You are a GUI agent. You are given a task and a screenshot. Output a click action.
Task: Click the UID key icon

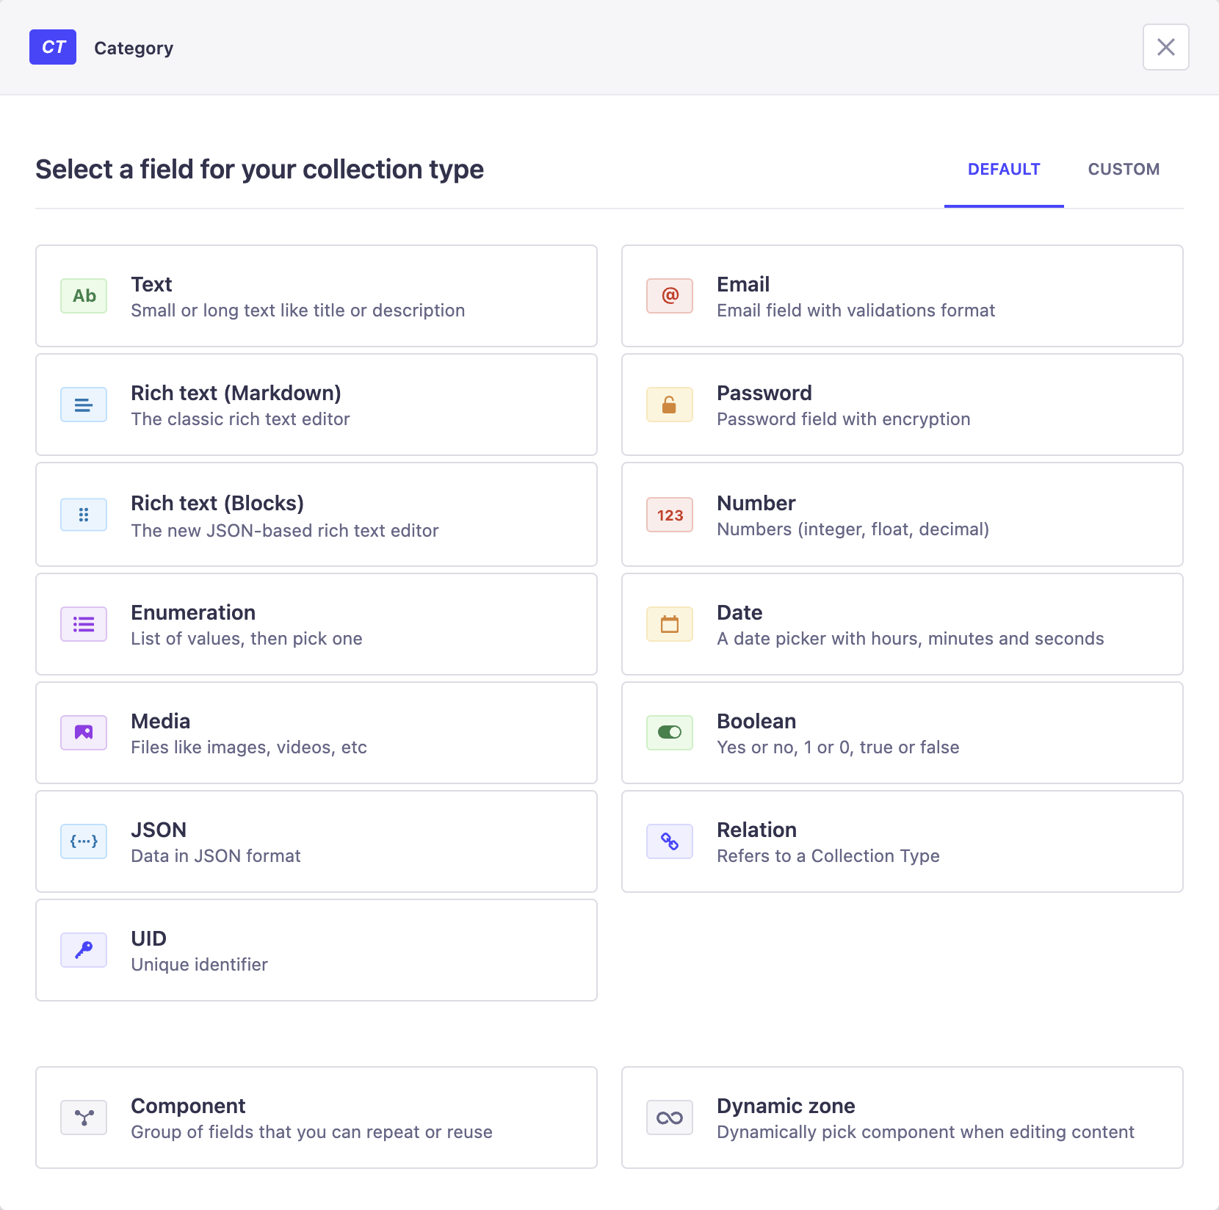[84, 950]
